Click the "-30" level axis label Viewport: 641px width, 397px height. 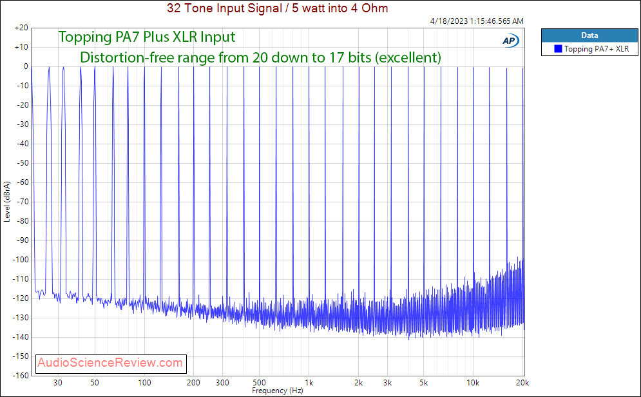22,124
